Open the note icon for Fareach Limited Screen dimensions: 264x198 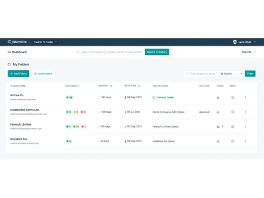click(233, 126)
